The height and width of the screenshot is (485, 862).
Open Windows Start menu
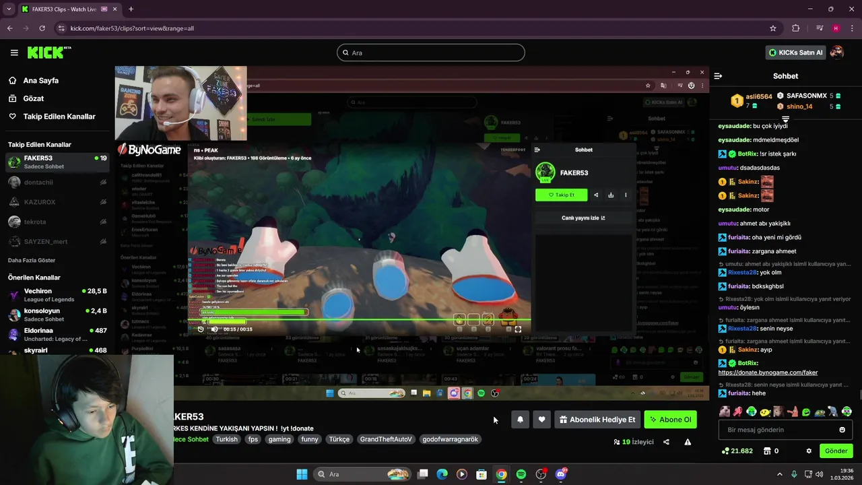click(x=302, y=474)
